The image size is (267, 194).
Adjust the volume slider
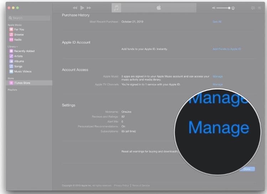(x=223, y=8)
